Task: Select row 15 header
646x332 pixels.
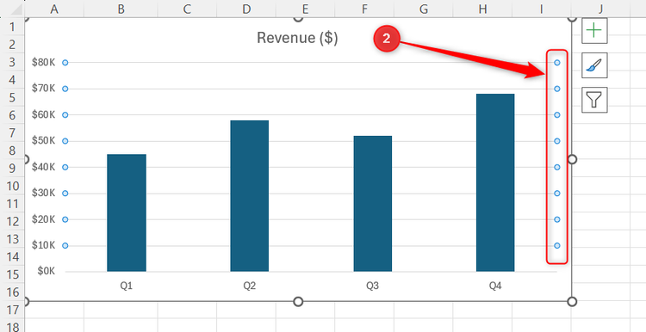Action: pyautogui.click(x=12, y=274)
